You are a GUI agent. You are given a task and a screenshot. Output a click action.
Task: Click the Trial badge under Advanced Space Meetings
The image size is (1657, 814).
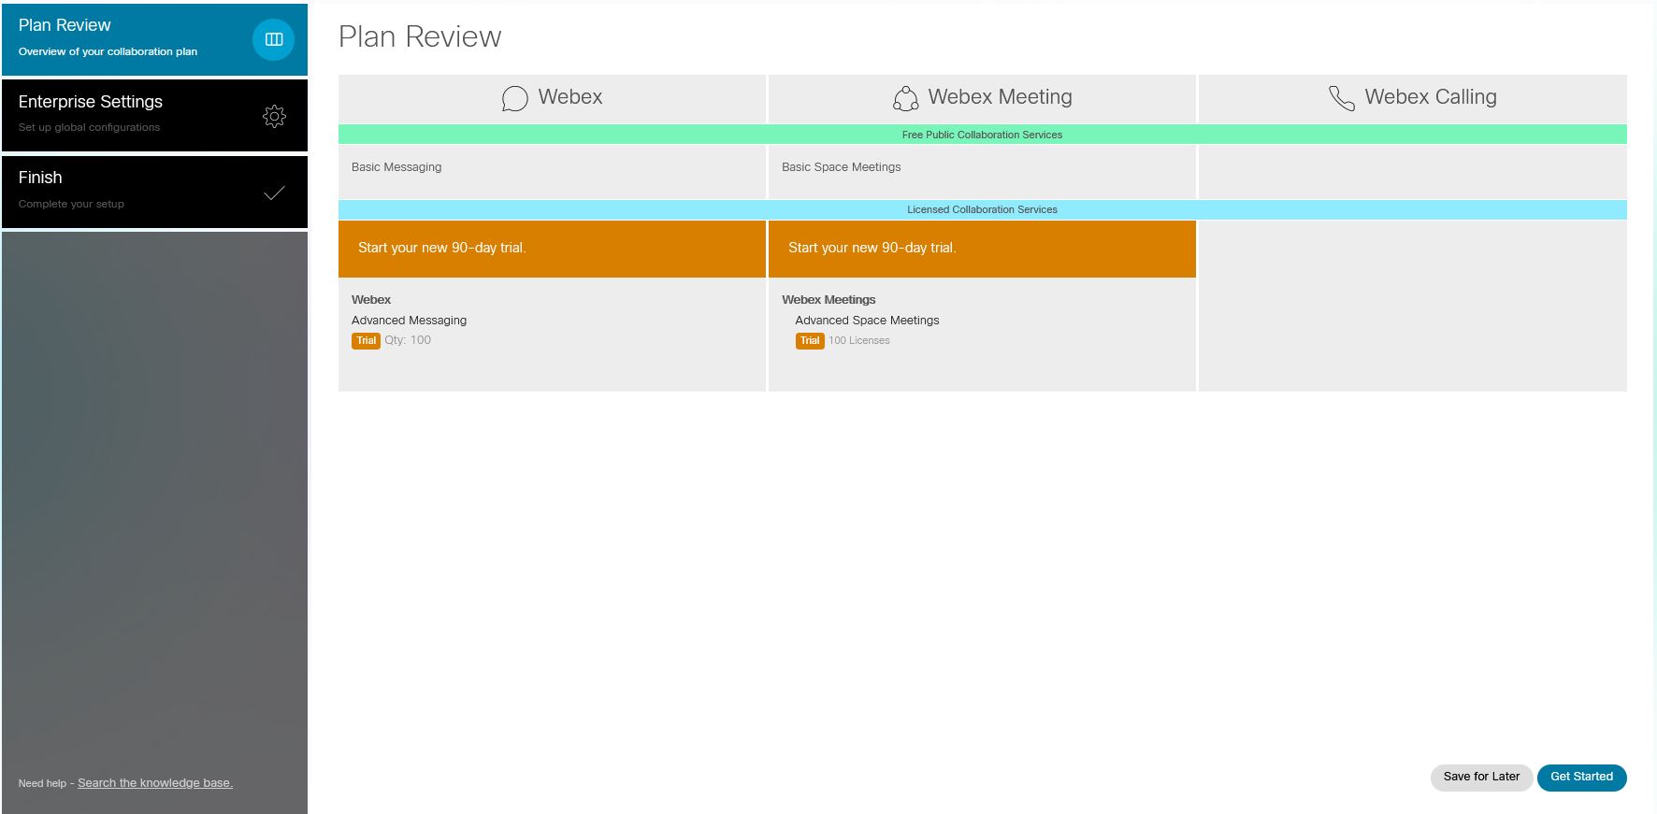coord(810,341)
